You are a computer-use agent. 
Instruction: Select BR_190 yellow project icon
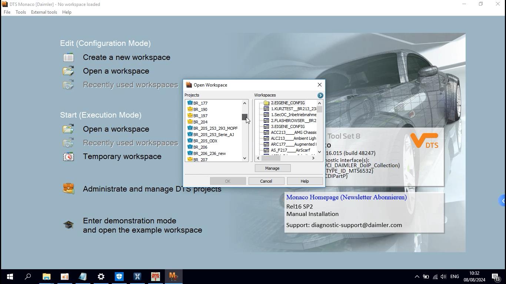tap(190, 109)
